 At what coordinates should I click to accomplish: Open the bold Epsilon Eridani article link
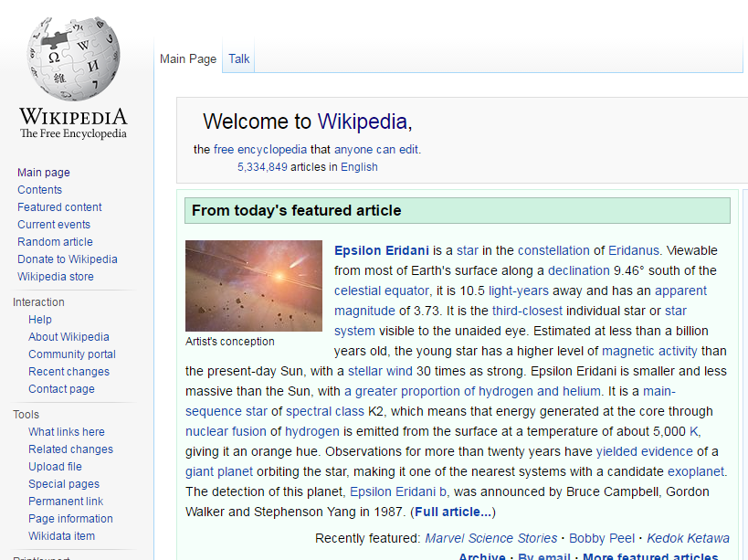click(x=382, y=250)
